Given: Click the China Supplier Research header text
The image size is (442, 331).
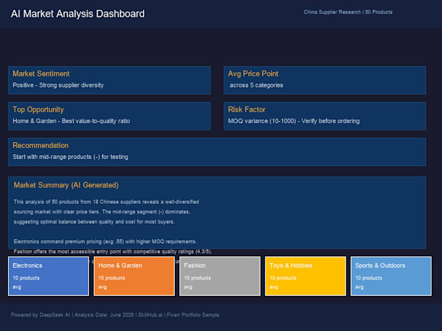Looking at the screenshot, I should point(348,12).
